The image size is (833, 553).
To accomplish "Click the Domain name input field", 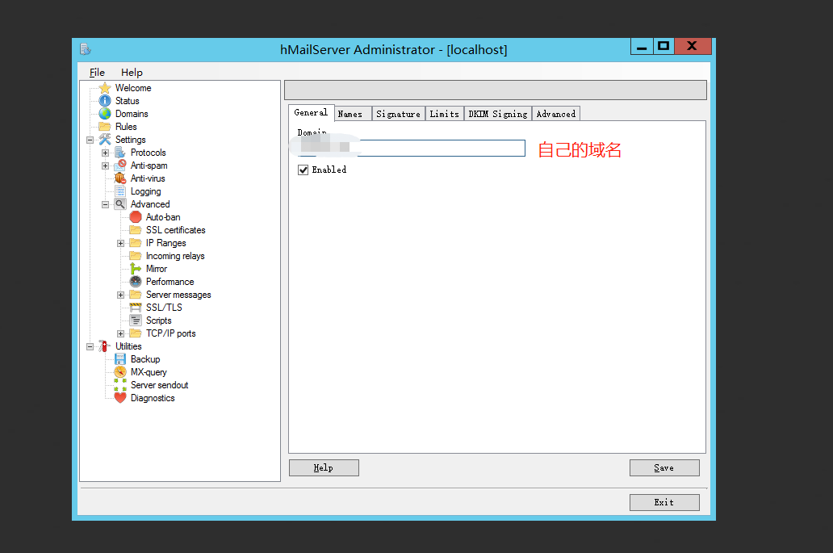I will pos(412,149).
